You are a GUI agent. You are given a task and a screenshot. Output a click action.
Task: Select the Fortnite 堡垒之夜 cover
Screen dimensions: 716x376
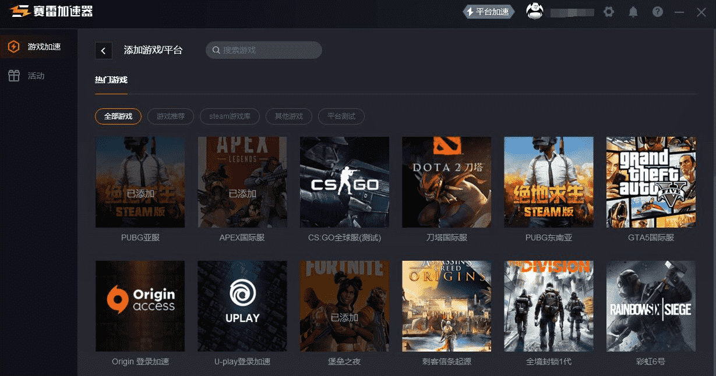point(344,306)
